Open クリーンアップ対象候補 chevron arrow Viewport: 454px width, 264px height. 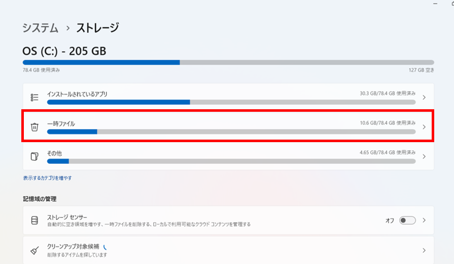pos(424,250)
